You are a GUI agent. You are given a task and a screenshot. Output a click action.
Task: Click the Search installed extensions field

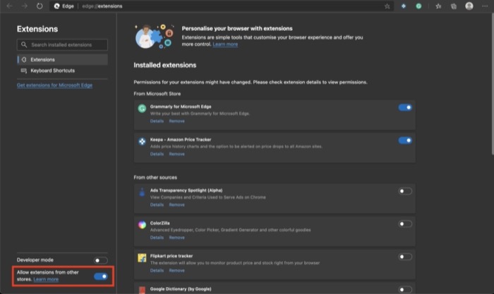[62, 44]
